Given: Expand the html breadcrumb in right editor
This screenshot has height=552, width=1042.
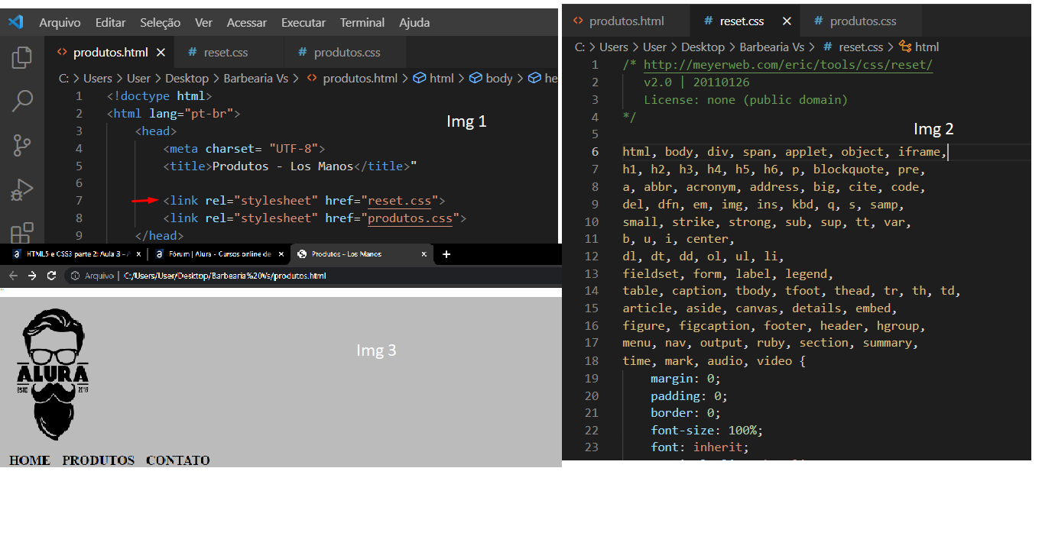Looking at the screenshot, I should click(x=927, y=47).
